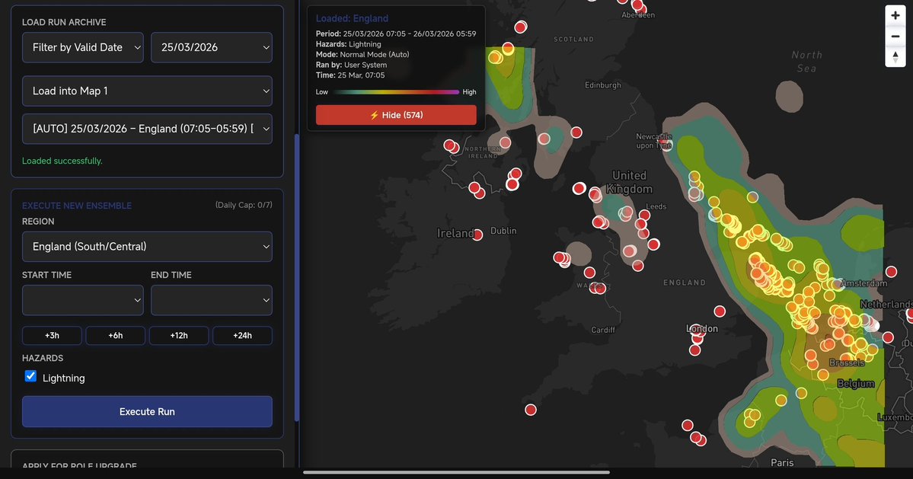Screen dimensions: 913x479
Task: Click the map zoom out icon
Action: tap(895, 35)
